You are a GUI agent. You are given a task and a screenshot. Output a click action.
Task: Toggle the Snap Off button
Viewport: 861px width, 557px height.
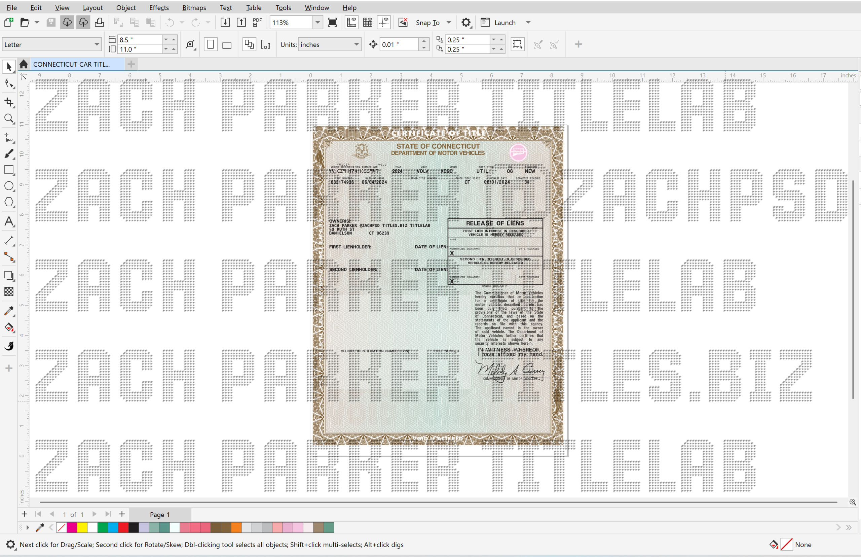(x=403, y=23)
